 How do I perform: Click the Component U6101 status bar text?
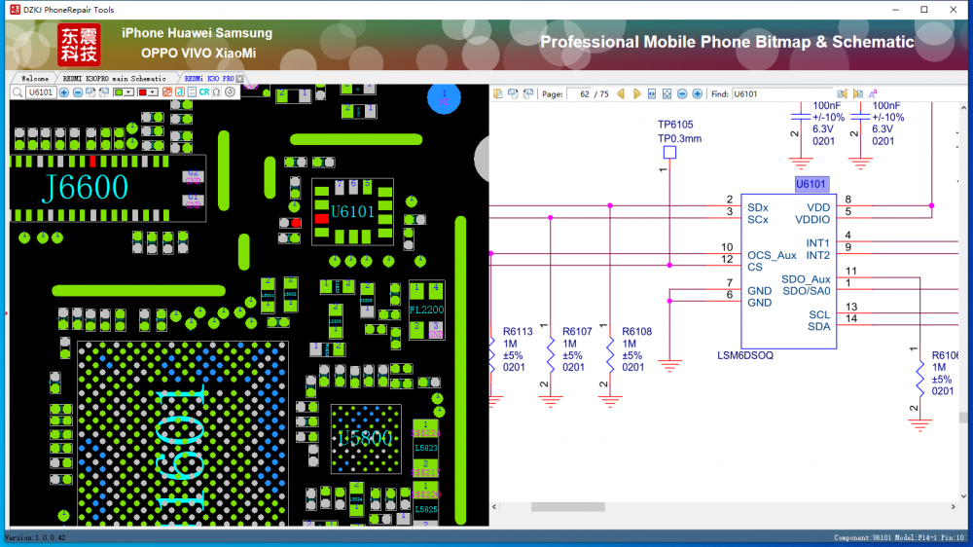point(900,537)
